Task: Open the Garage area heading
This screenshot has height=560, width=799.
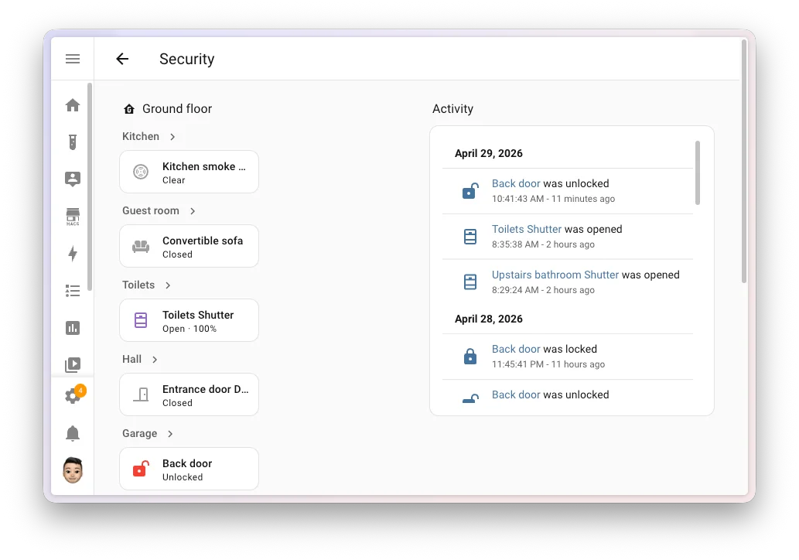Action: (140, 434)
